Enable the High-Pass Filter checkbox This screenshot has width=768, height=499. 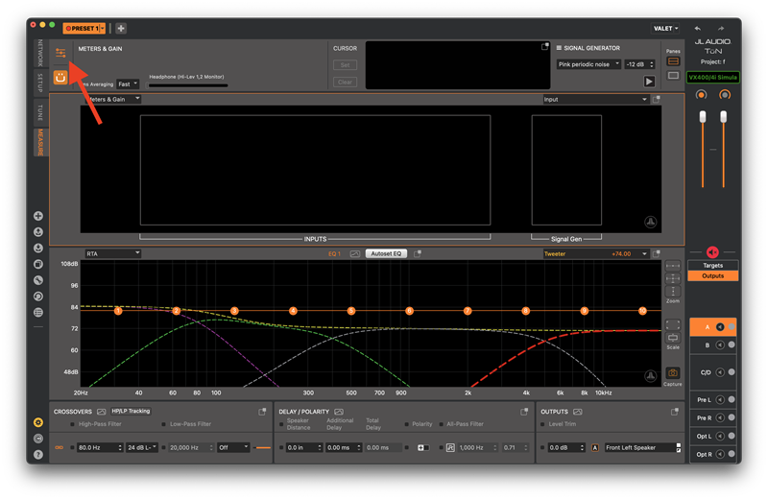pyautogui.click(x=73, y=424)
